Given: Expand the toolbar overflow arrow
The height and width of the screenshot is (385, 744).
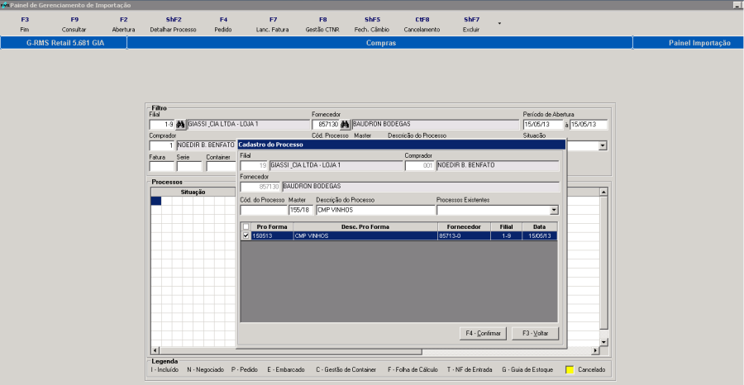Looking at the screenshot, I should 498,23.
